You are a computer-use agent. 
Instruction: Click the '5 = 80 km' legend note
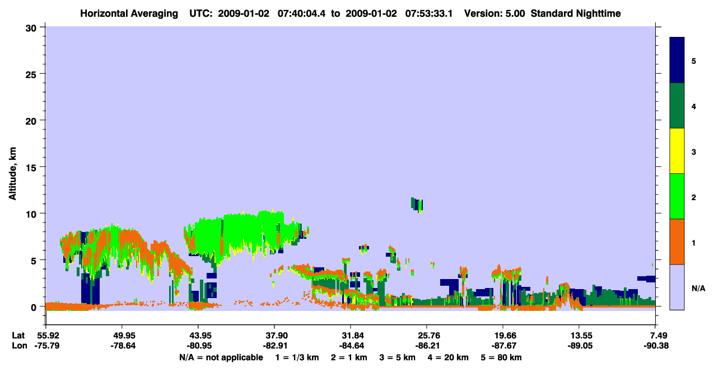[502, 357]
